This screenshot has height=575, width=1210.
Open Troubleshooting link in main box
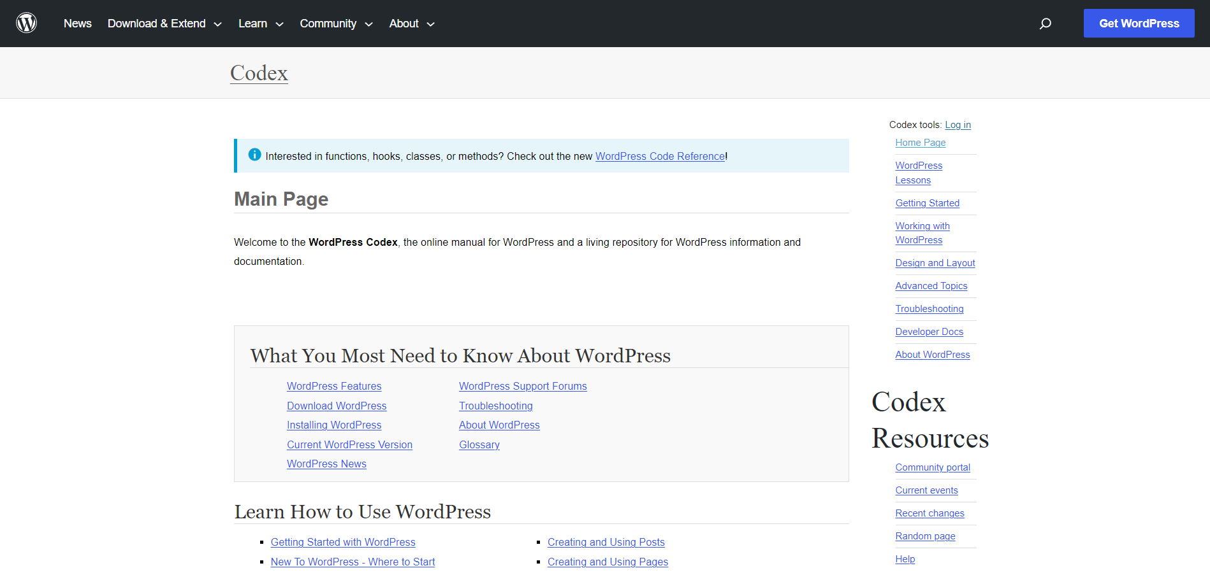click(495, 406)
